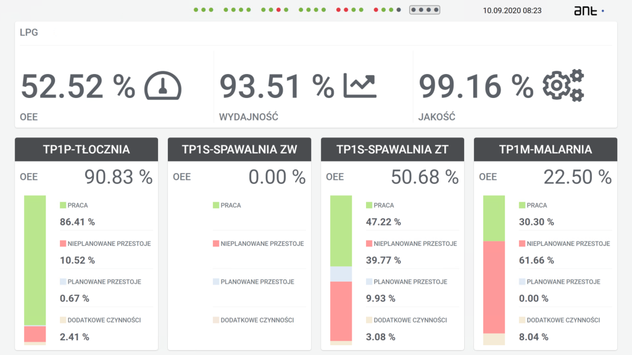Click the 2.41 % DODATKOWE CZYNNOŚCI value
Viewport: 632px width, 355px height.
[x=75, y=337]
